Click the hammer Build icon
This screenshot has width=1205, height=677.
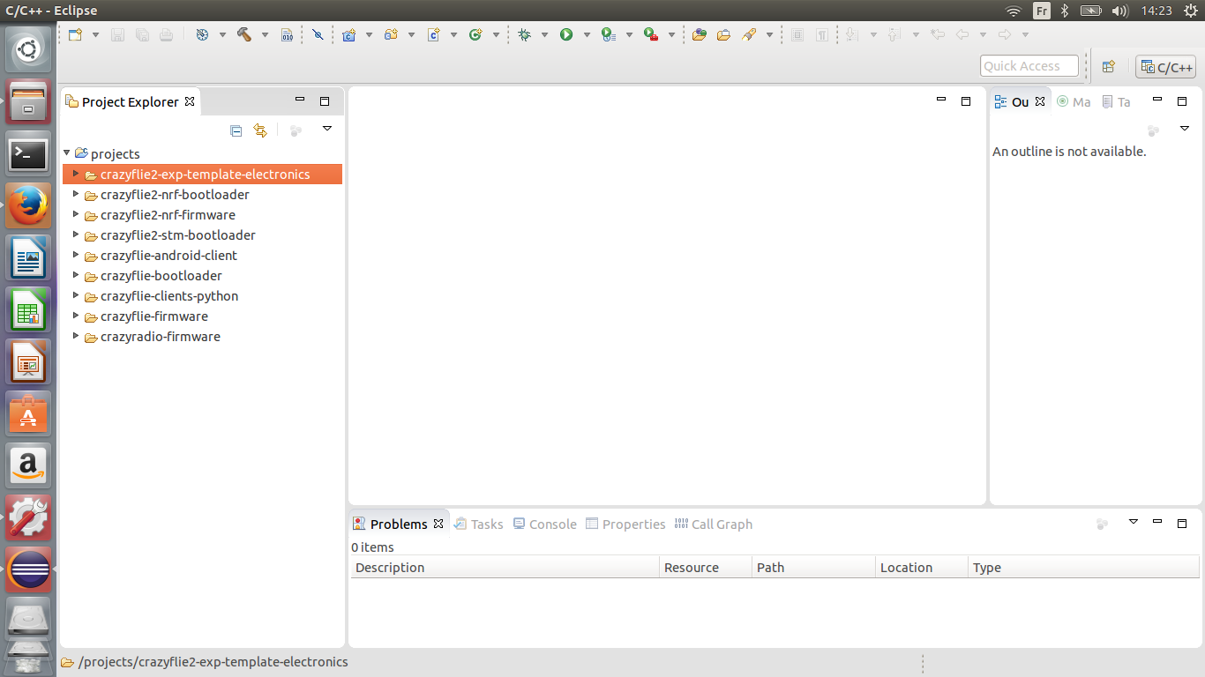pyautogui.click(x=244, y=34)
